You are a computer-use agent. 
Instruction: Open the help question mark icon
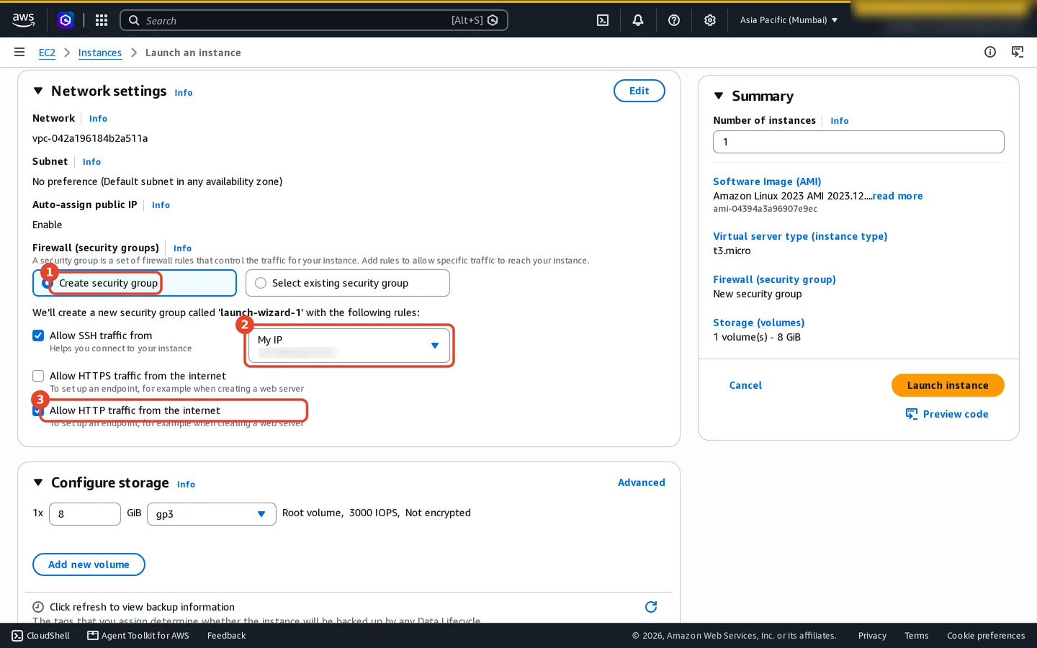[x=674, y=20]
